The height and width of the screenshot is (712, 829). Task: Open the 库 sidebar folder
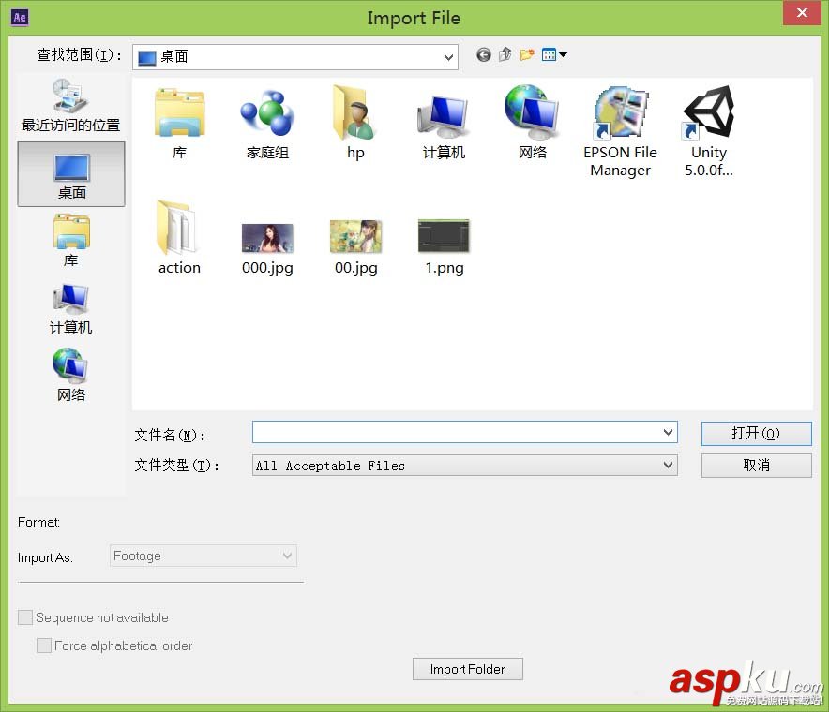pyautogui.click(x=70, y=240)
